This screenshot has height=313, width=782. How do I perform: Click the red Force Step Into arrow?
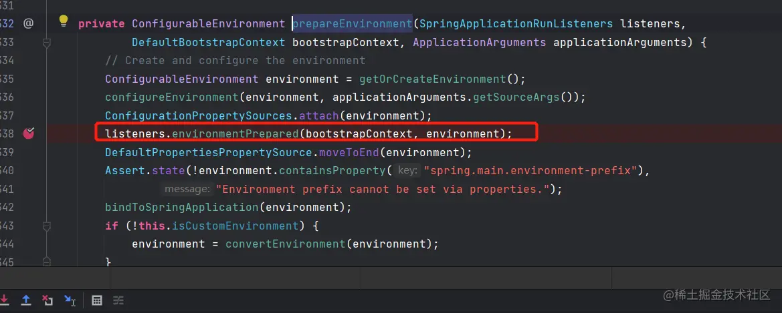pos(4,300)
